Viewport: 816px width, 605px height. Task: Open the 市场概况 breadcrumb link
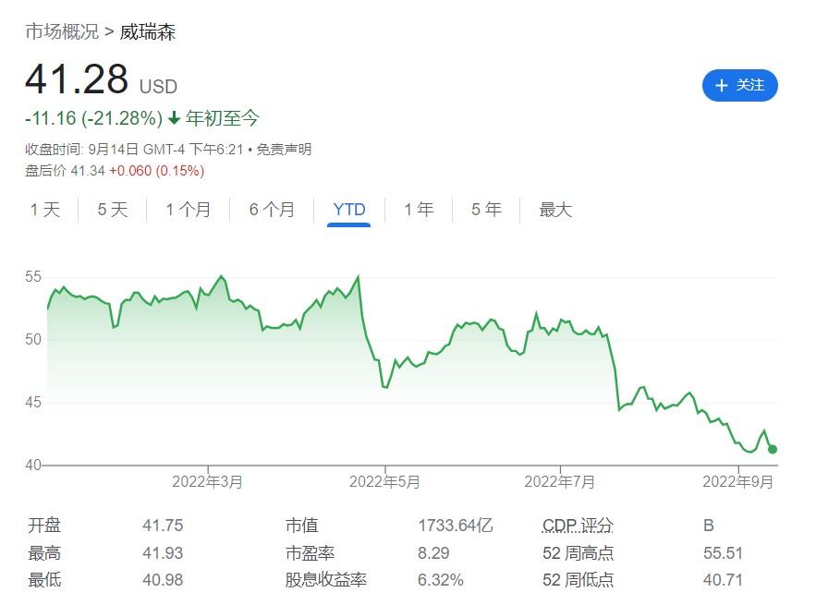61,32
